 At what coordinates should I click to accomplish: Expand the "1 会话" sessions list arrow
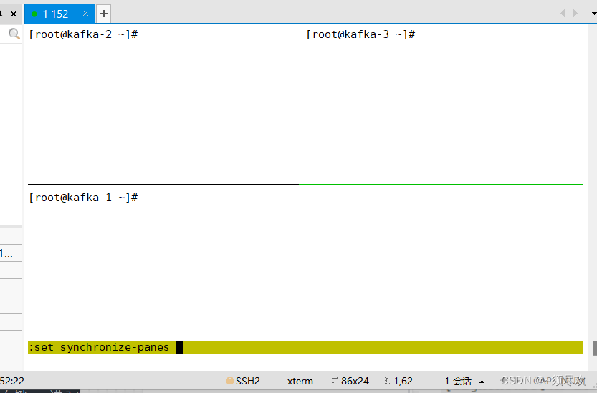click(482, 382)
